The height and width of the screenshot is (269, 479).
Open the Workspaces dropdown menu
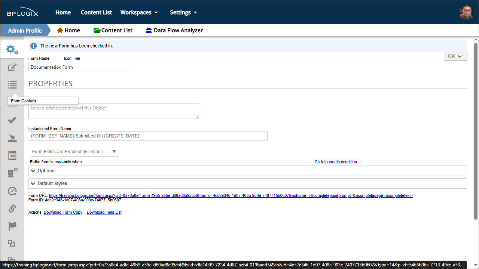click(139, 12)
